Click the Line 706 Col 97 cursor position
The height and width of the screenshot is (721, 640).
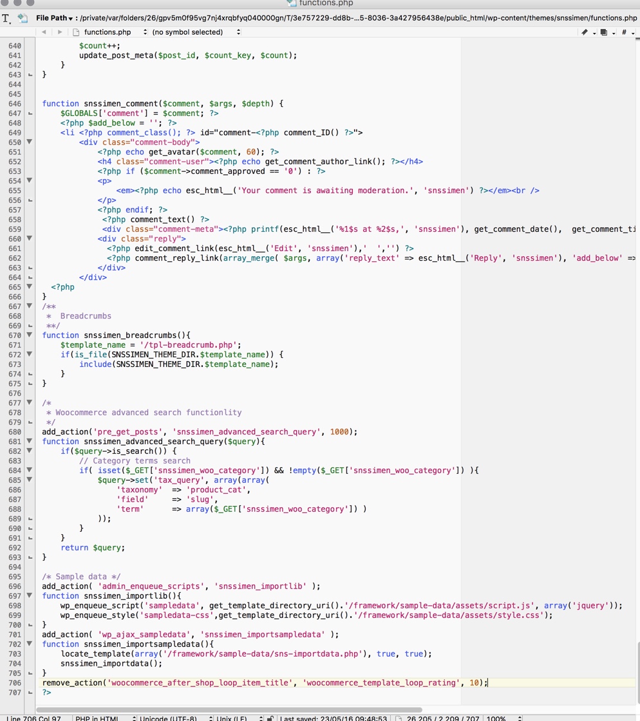(35, 718)
